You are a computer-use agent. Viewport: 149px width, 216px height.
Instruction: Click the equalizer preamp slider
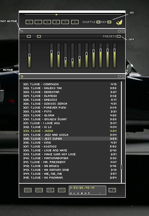pos(29,55)
